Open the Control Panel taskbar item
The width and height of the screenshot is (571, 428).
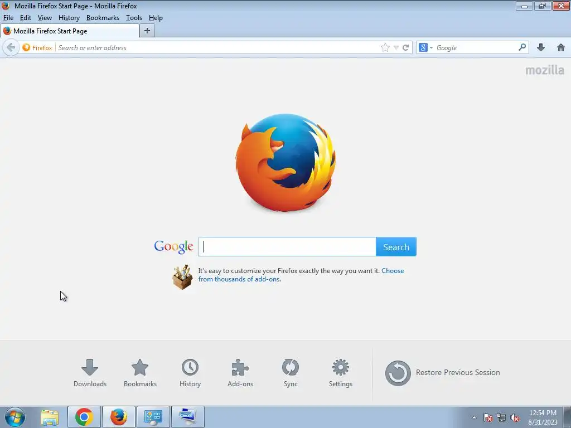click(x=153, y=417)
